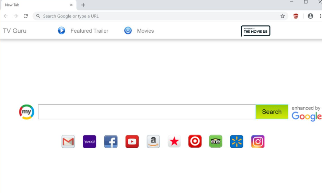Screen dimensions: 322x193
Task: Open a new tab with plus button
Action: pyautogui.click(x=83, y=5)
